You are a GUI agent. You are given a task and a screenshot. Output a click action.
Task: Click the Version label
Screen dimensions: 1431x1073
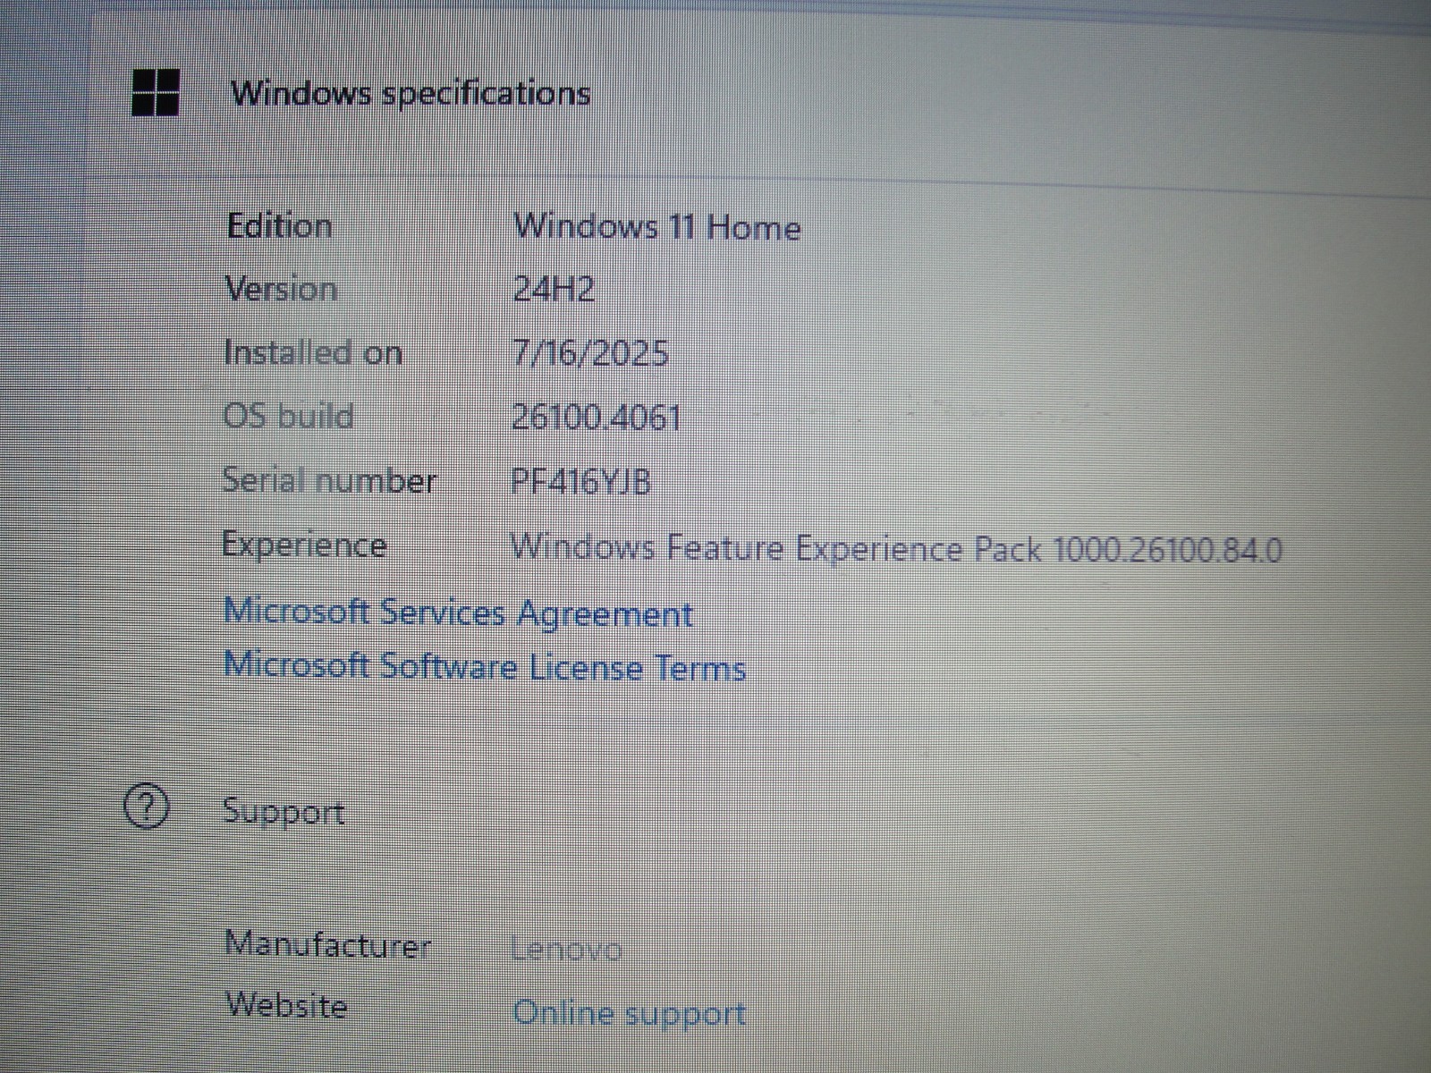[x=281, y=289]
